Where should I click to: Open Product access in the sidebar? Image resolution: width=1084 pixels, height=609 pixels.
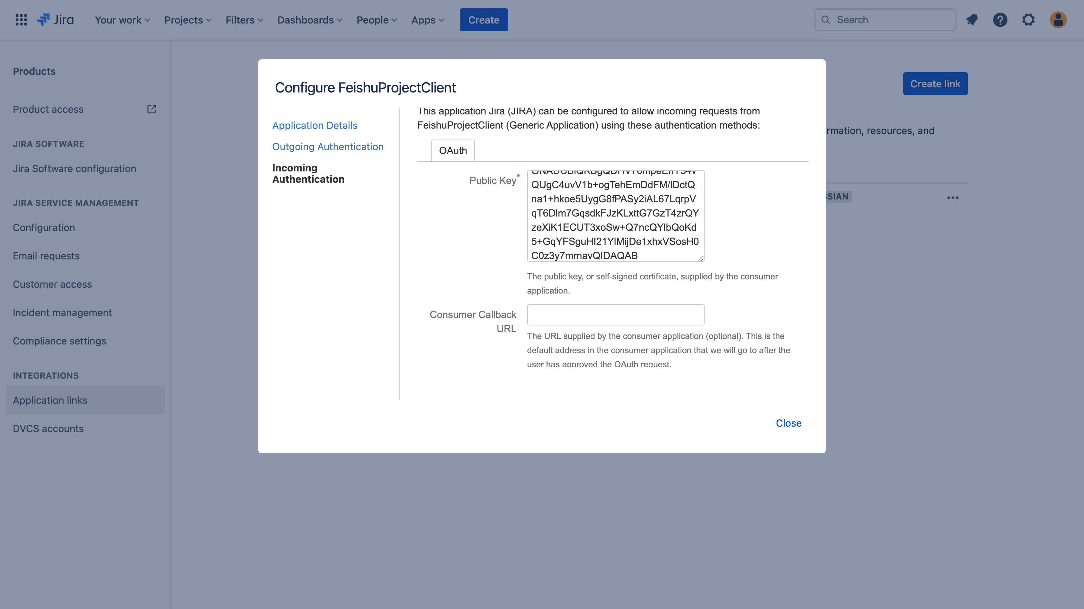[48, 109]
